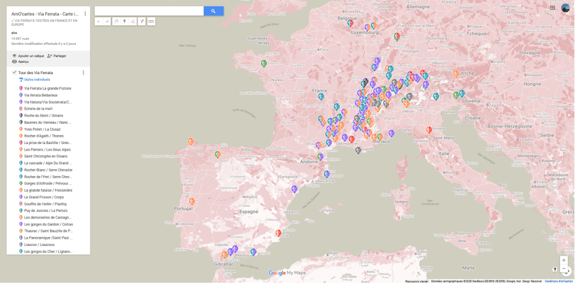Select Via Ferrata La grande Fistoire

(48, 88)
